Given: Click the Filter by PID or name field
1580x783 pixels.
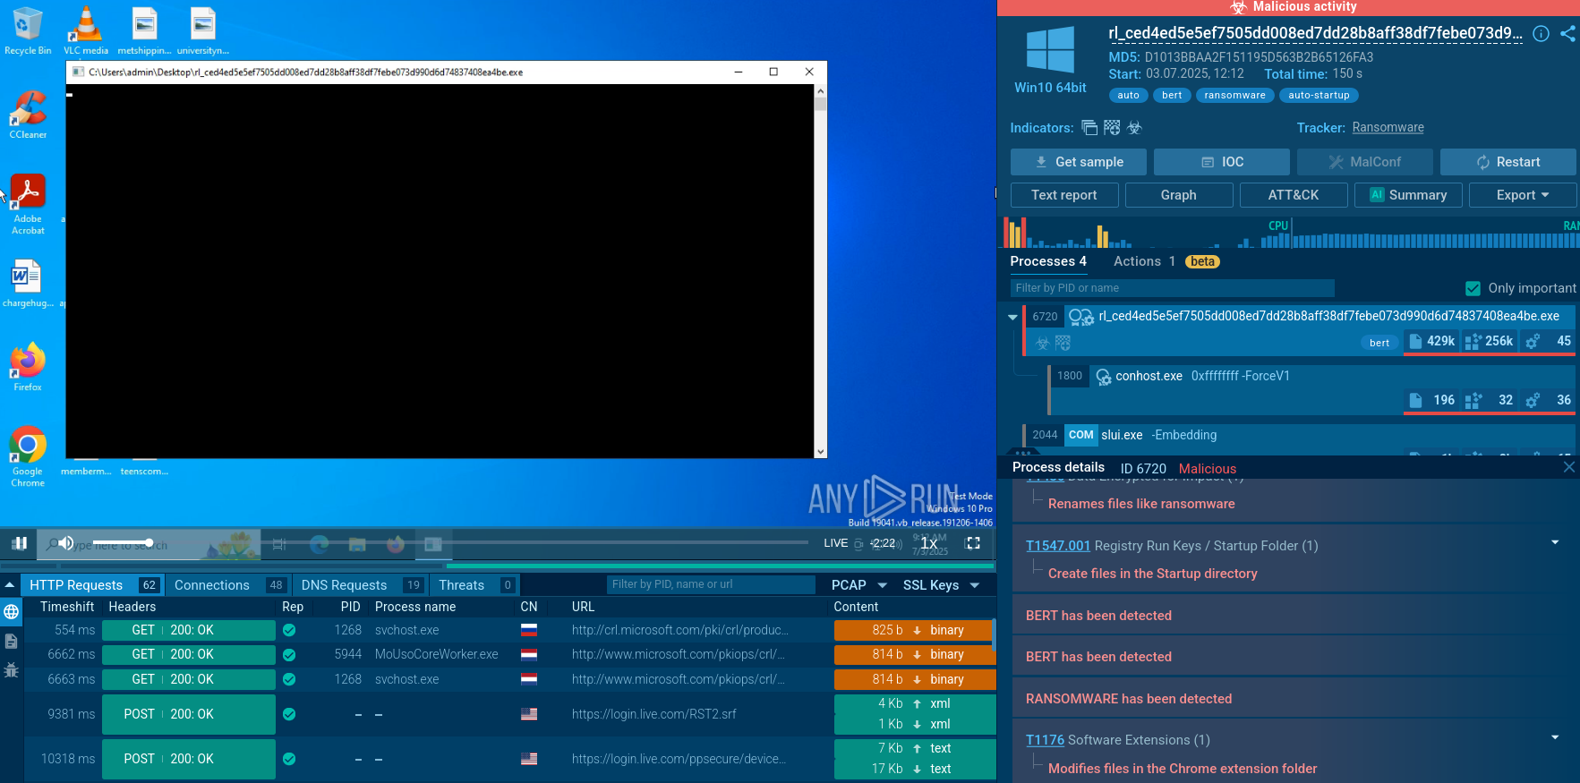Looking at the screenshot, I should click(1172, 288).
